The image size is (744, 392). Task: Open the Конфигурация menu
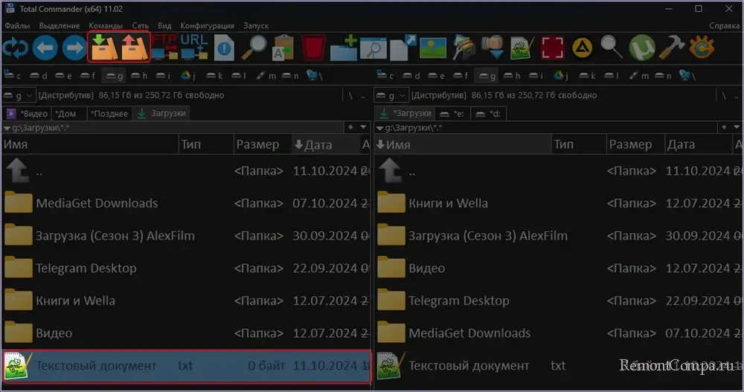pyautogui.click(x=203, y=25)
